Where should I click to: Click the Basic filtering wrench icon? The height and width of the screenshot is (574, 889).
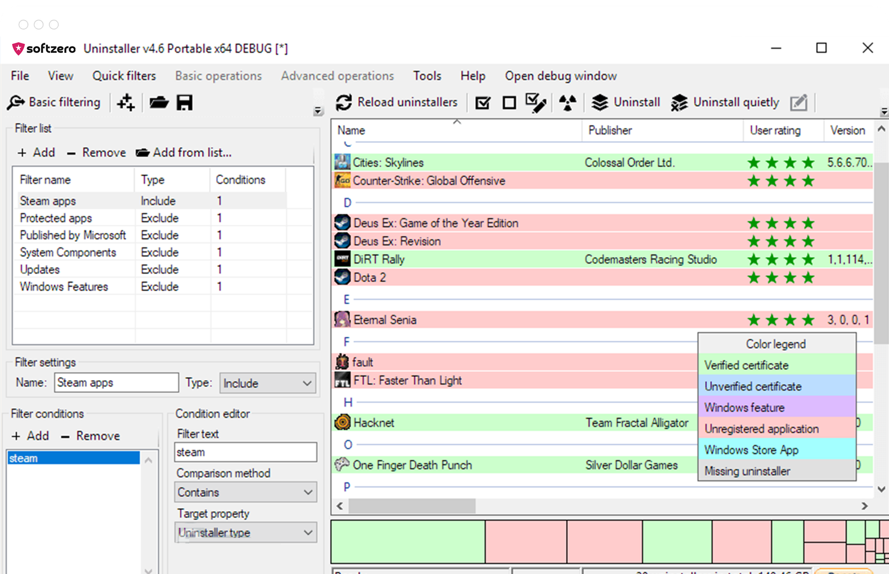pos(16,102)
